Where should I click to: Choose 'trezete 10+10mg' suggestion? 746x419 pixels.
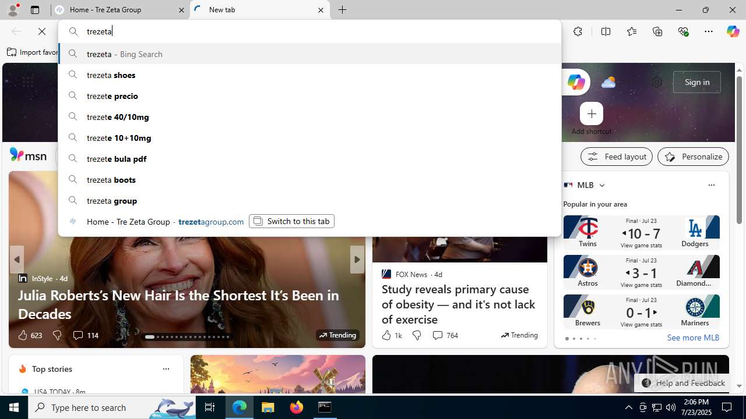pyautogui.click(x=310, y=138)
